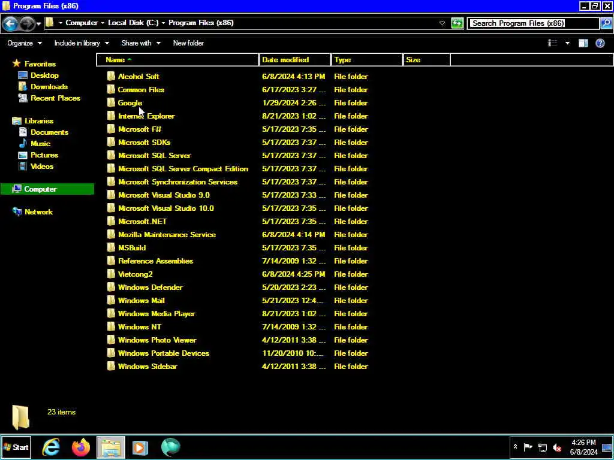Click the Common Files folder icon
This screenshot has width=614, height=460.
[x=111, y=90]
